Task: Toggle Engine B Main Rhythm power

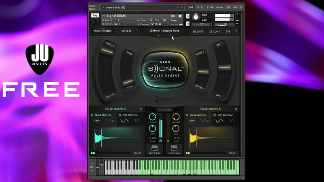Action: [187, 115]
